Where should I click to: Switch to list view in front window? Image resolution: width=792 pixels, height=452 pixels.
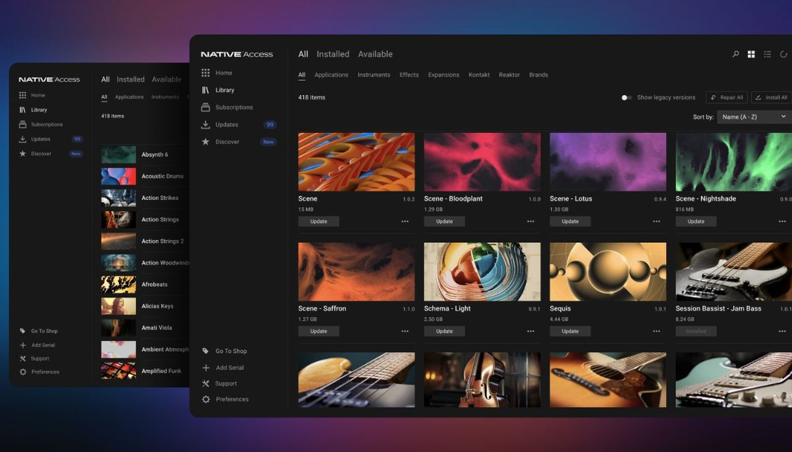(x=768, y=54)
